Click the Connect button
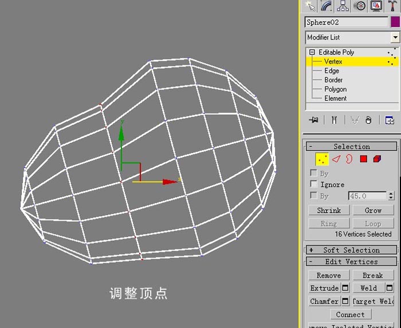Viewport: 401px width, 328px height. click(x=351, y=314)
